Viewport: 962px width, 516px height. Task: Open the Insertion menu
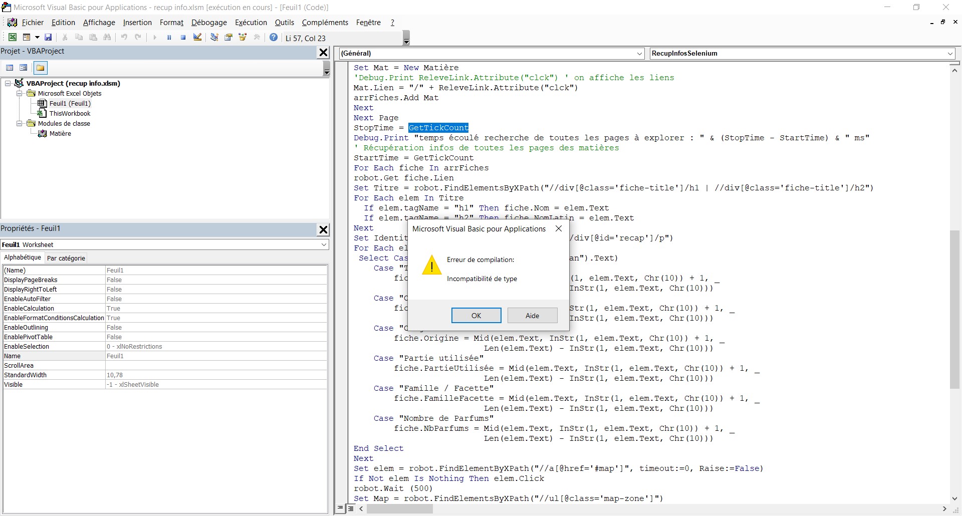point(137,23)
